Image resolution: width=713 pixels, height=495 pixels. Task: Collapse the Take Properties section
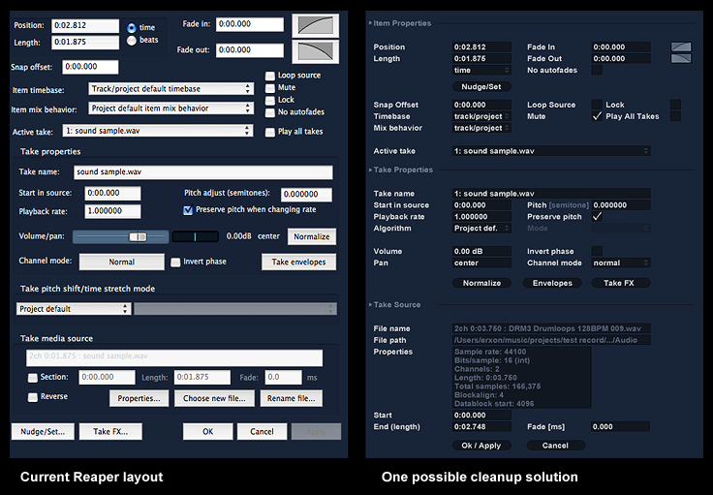point(371,170)
